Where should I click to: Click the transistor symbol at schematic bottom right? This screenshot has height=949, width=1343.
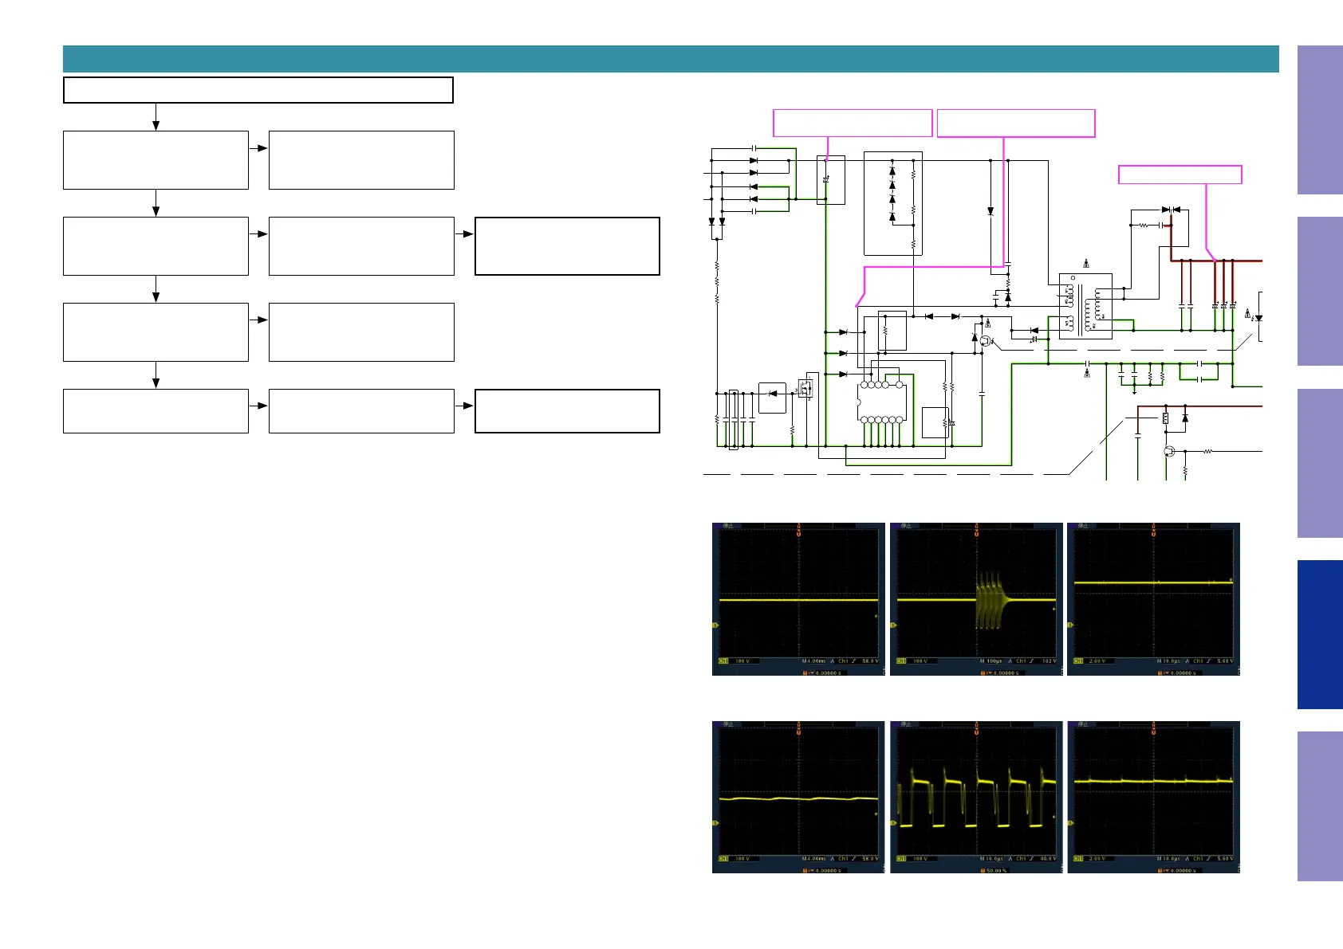1169,452
